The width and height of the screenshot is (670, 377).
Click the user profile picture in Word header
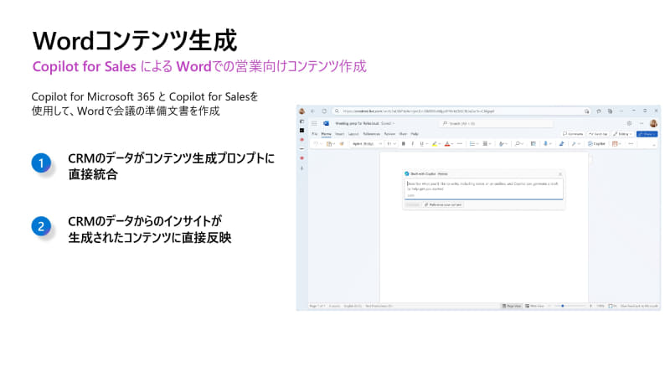tap(653, 123)
